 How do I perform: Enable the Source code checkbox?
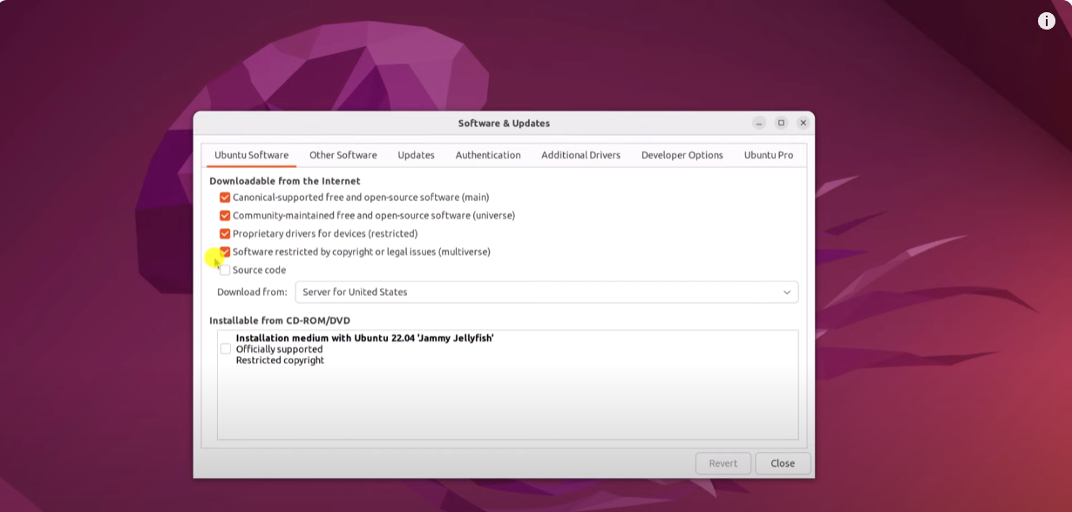[225, 270]
